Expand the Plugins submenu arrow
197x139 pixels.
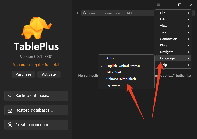189,45
